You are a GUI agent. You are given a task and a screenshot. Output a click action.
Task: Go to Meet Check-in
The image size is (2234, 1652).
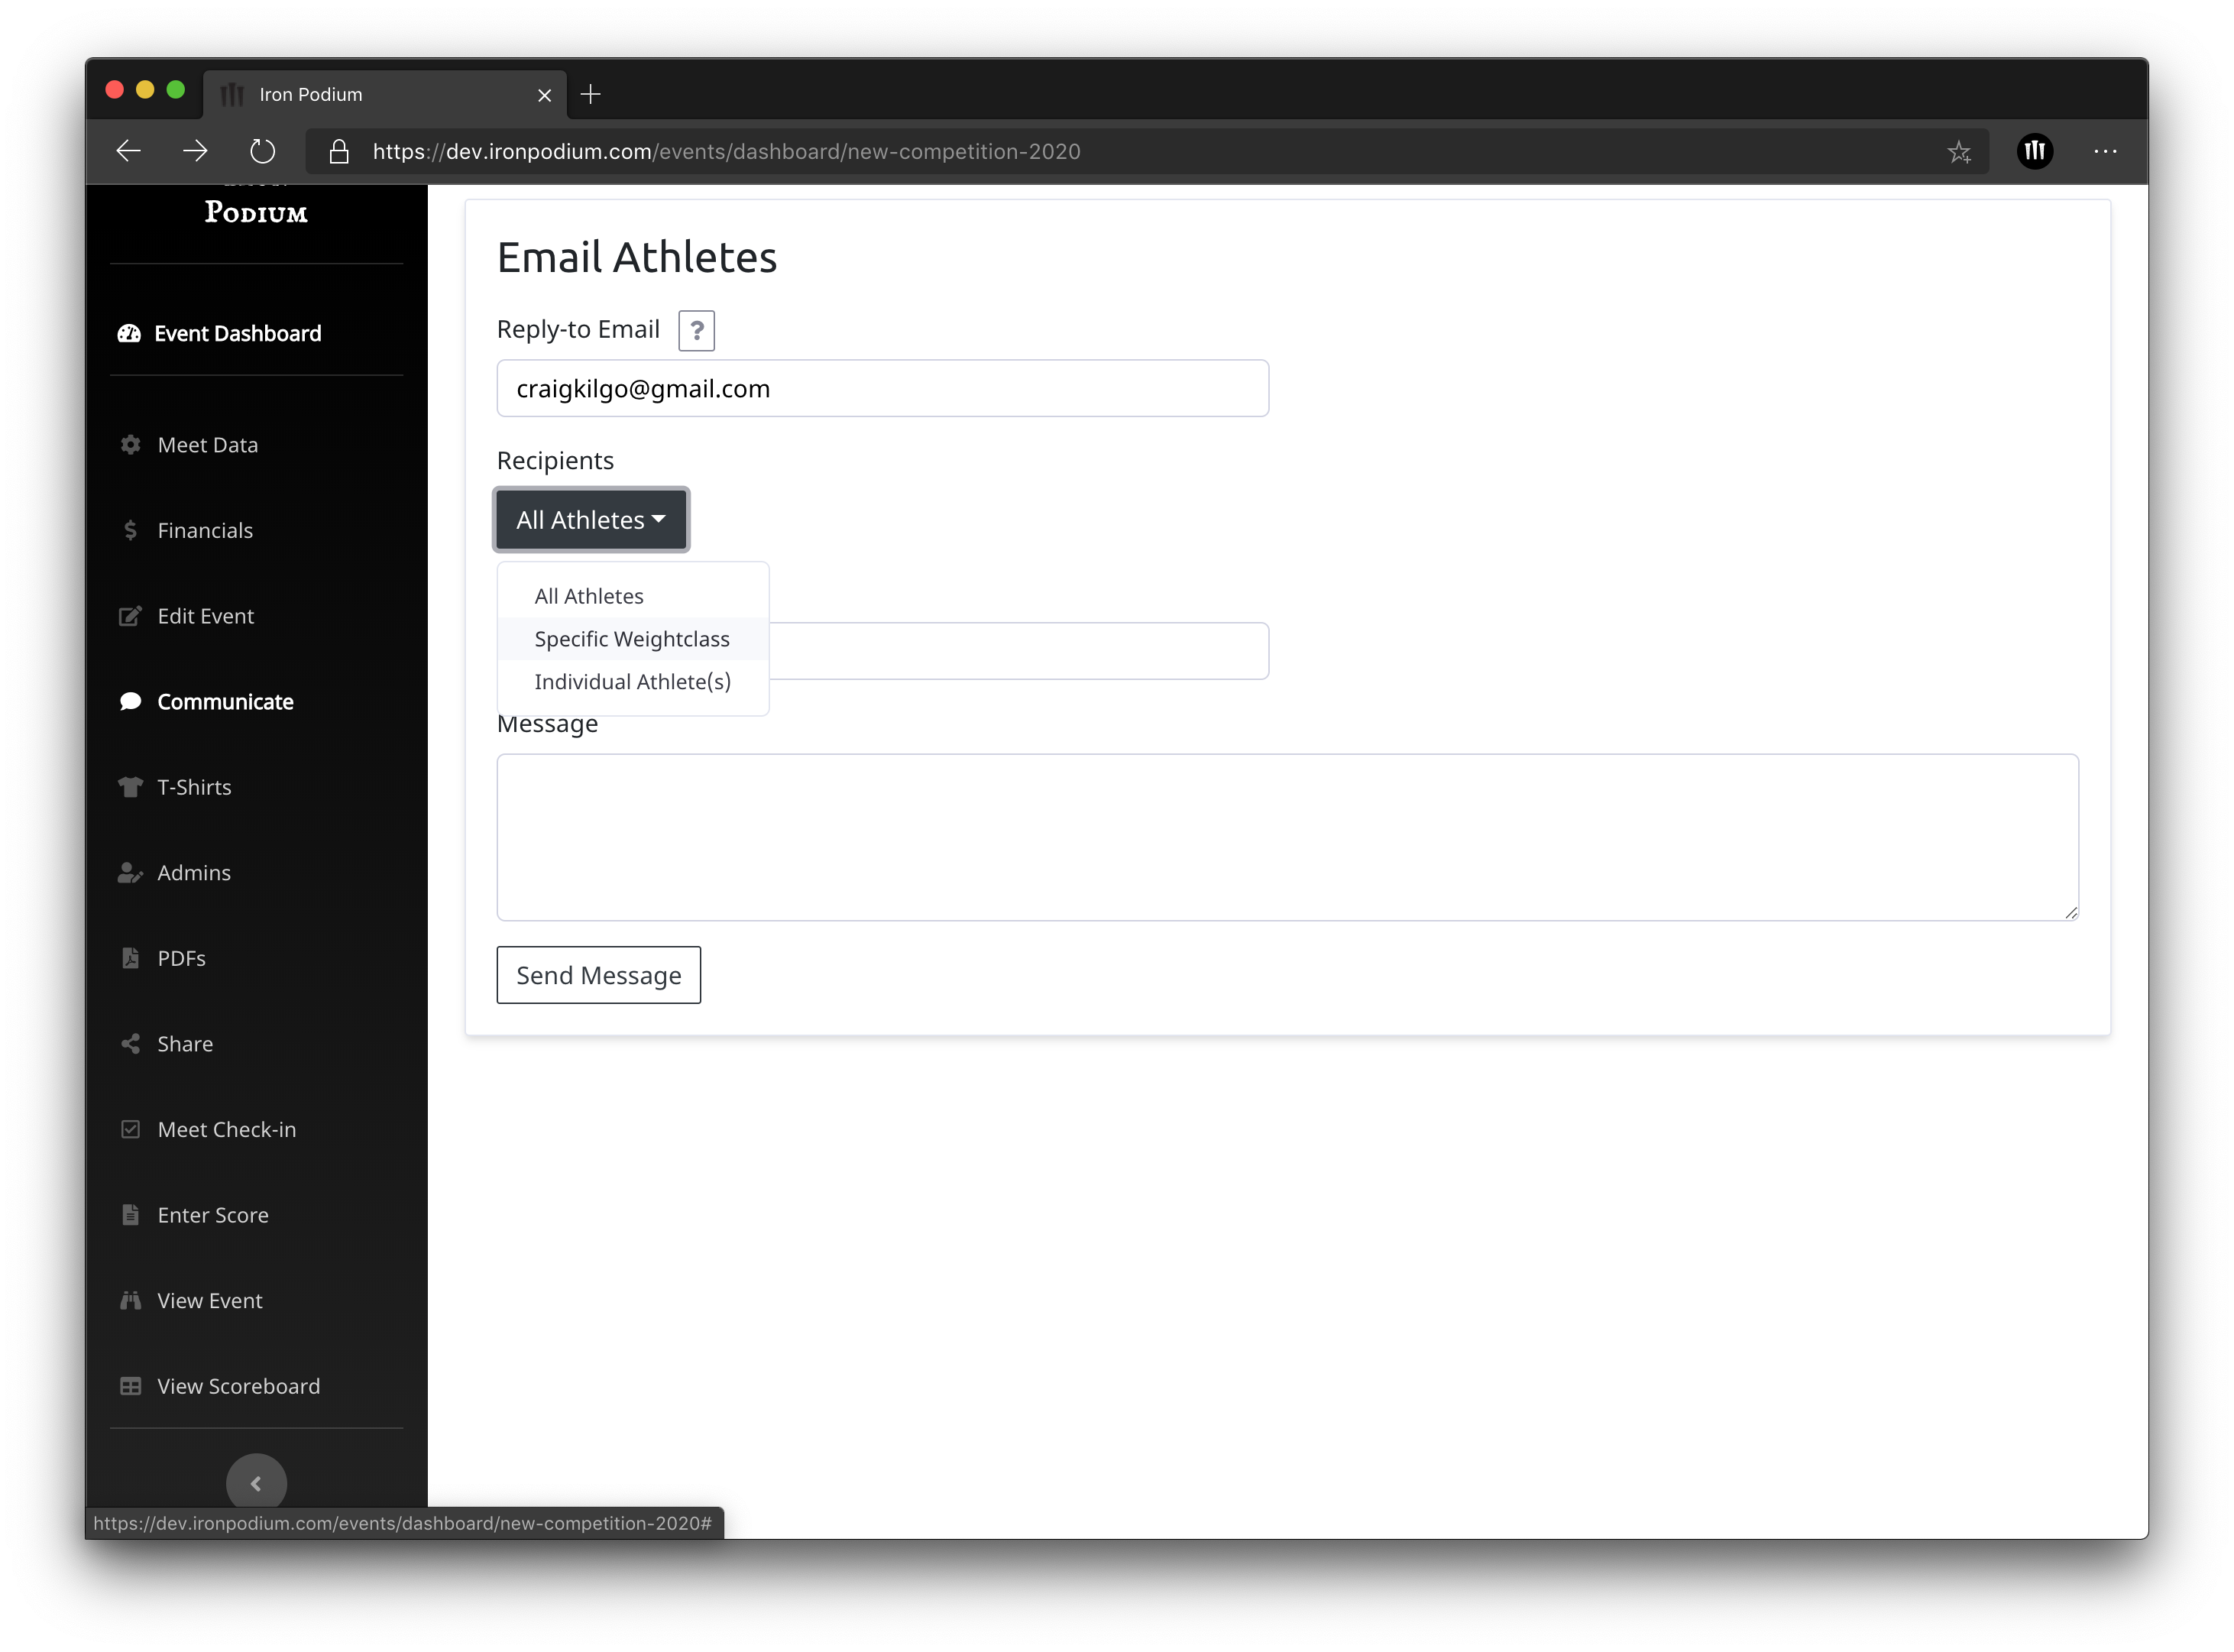pyautogui.click(x=227, y=1129)
